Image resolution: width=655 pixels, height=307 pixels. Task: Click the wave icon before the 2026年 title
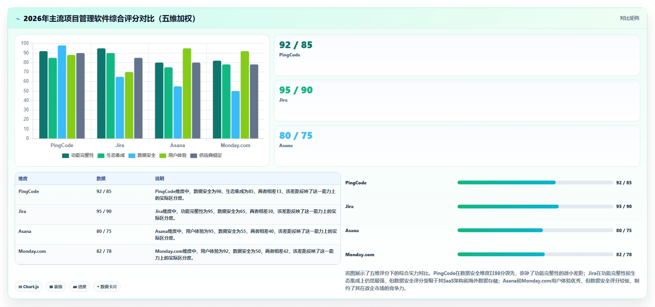coord(18,19)
